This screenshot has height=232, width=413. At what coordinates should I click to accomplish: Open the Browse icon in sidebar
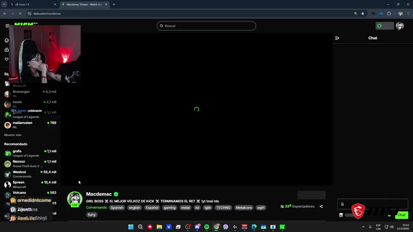tap(6, 50)
